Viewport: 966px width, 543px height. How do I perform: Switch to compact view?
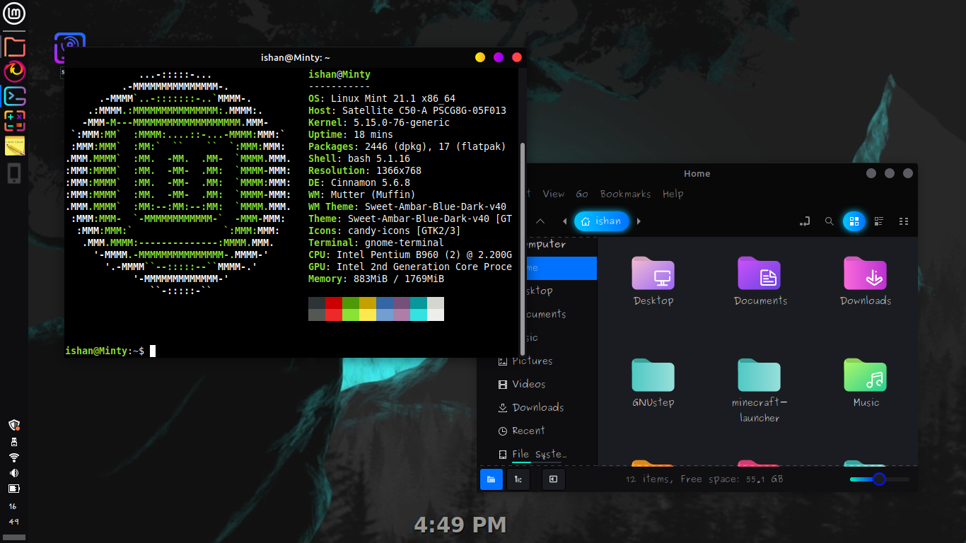[904, 221]
